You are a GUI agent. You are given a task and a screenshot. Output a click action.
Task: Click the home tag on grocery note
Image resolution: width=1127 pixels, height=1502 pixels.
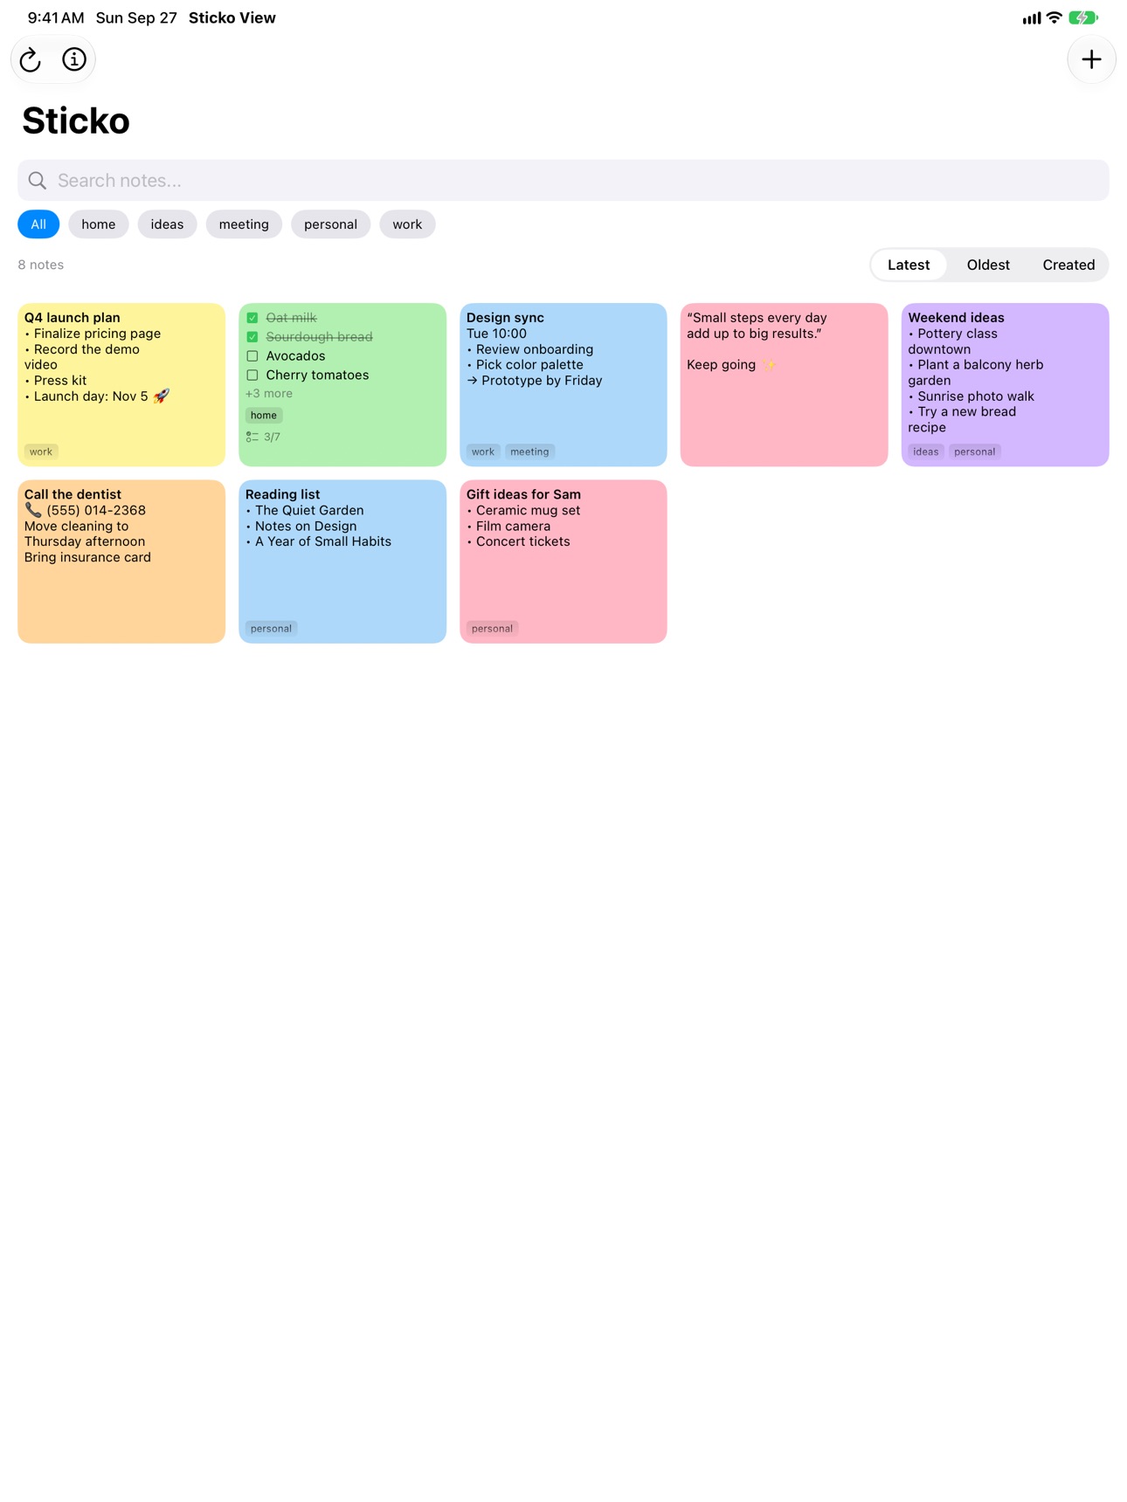click(x=264, y=416)
